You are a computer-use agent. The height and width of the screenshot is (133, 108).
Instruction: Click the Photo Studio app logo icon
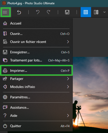tap(4, 3)
